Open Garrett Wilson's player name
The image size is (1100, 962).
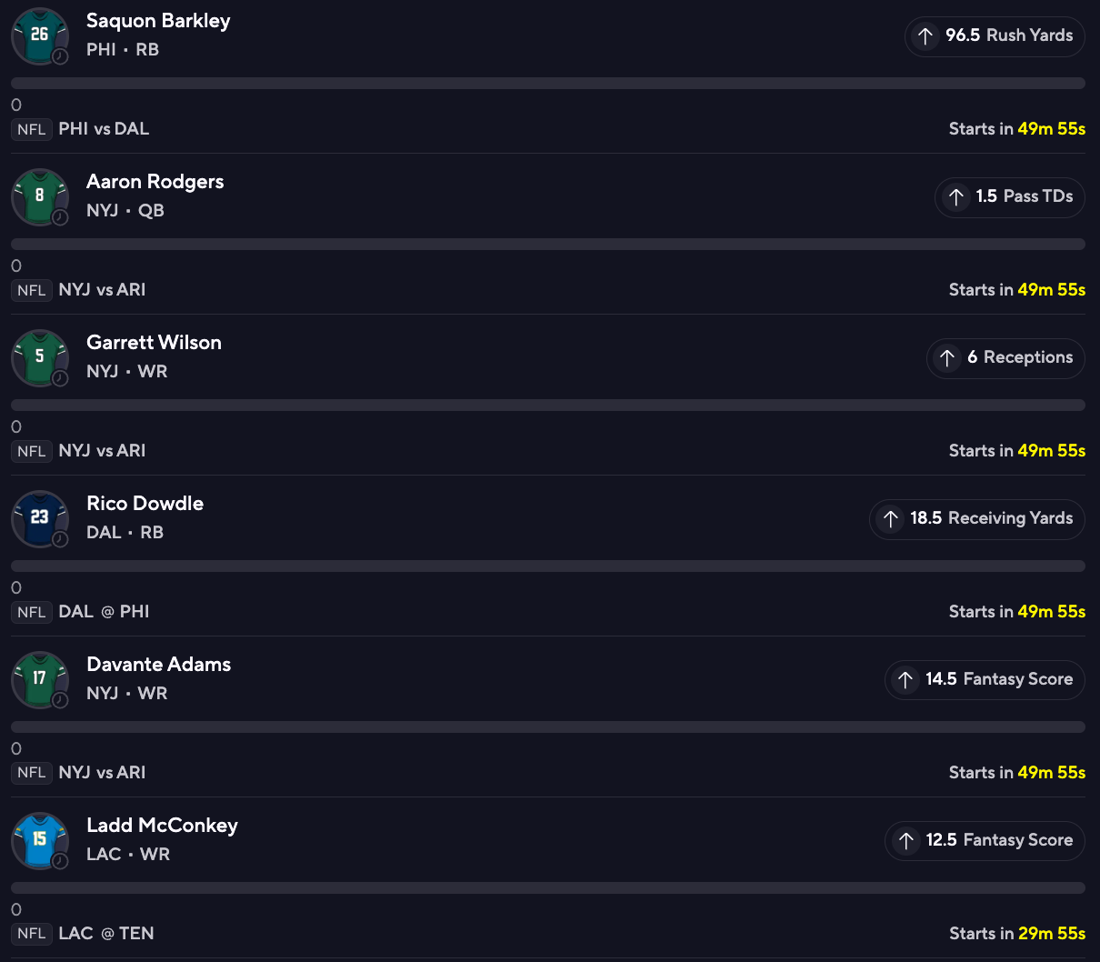pyautogui.click(x=154, y=343)
